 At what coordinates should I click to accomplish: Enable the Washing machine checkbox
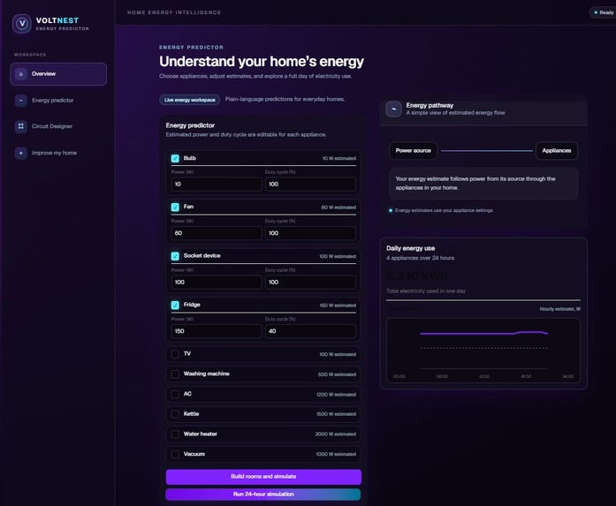(x=175, y=374)
